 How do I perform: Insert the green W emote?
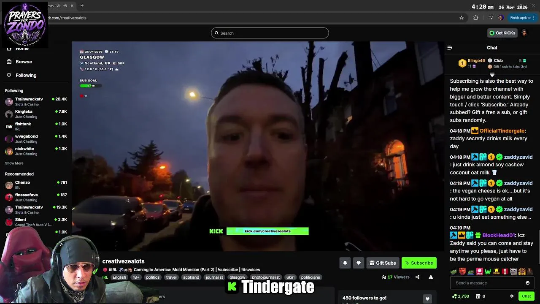click(488, 271)
